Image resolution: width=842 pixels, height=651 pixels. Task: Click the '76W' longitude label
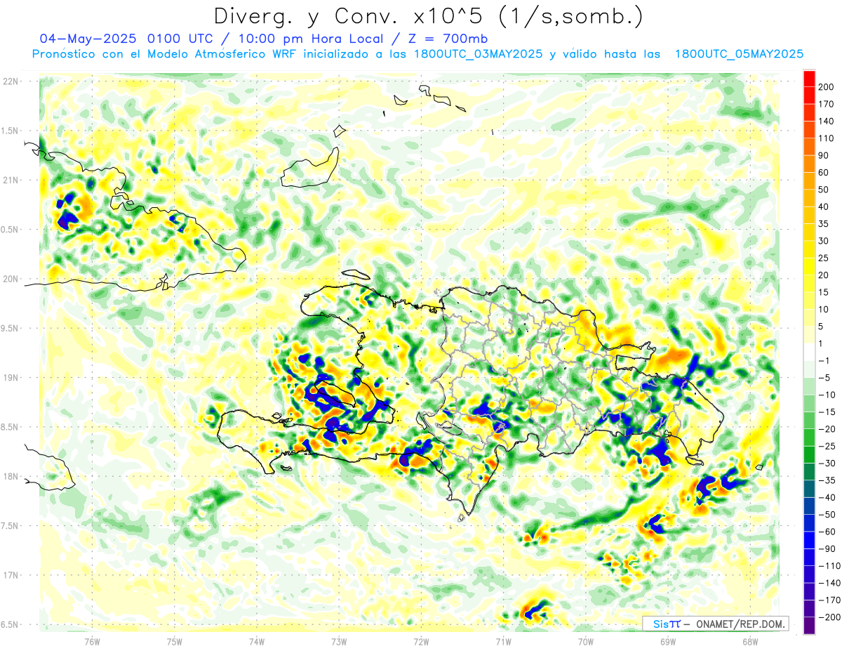click(92, 641)
